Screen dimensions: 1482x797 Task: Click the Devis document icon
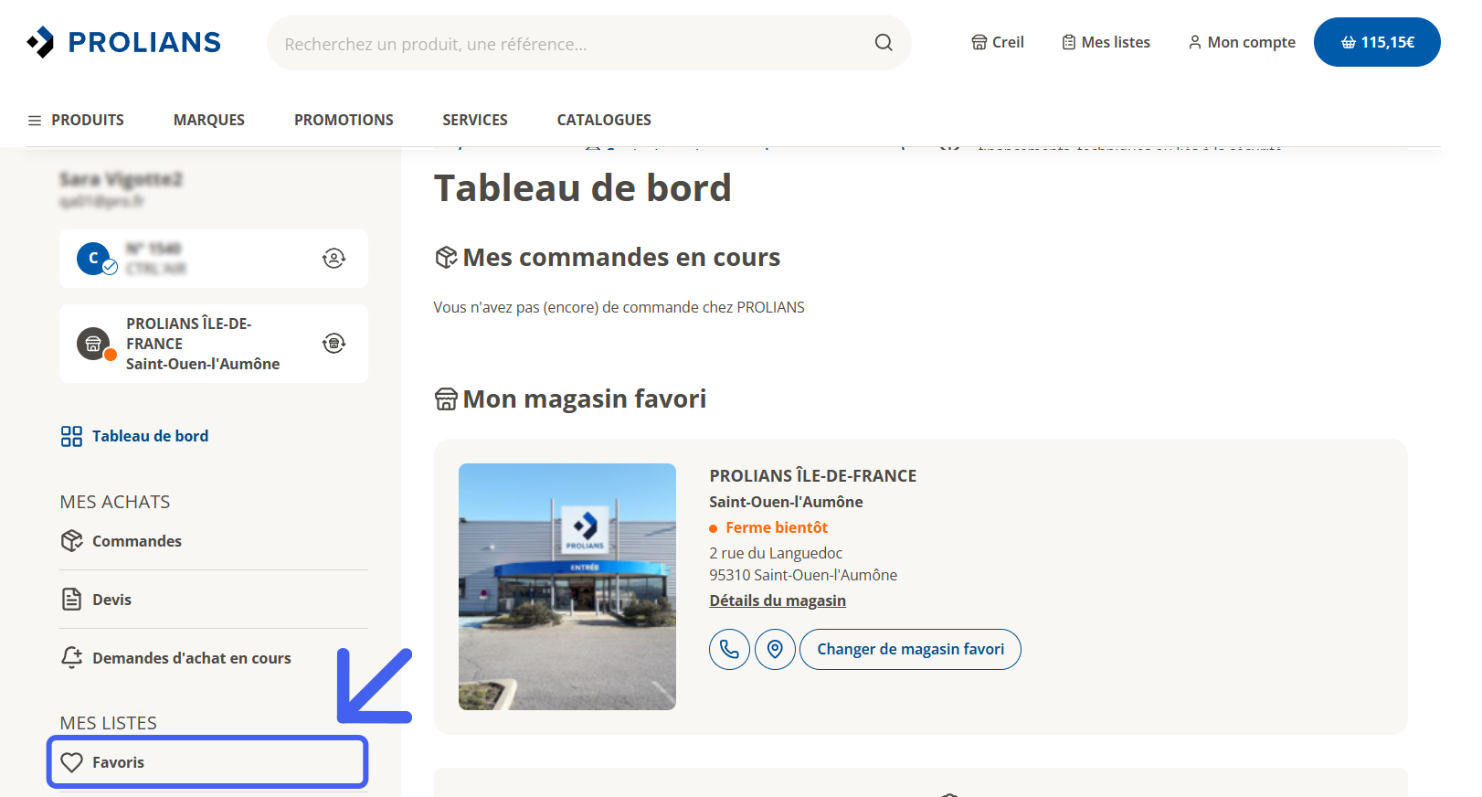click(71, 600)
